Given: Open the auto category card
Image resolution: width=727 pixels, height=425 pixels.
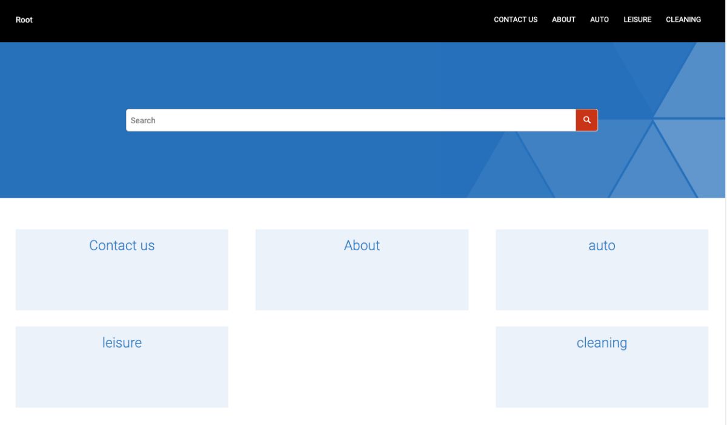Looking at the screenshot, I should [x=602, y=270].
